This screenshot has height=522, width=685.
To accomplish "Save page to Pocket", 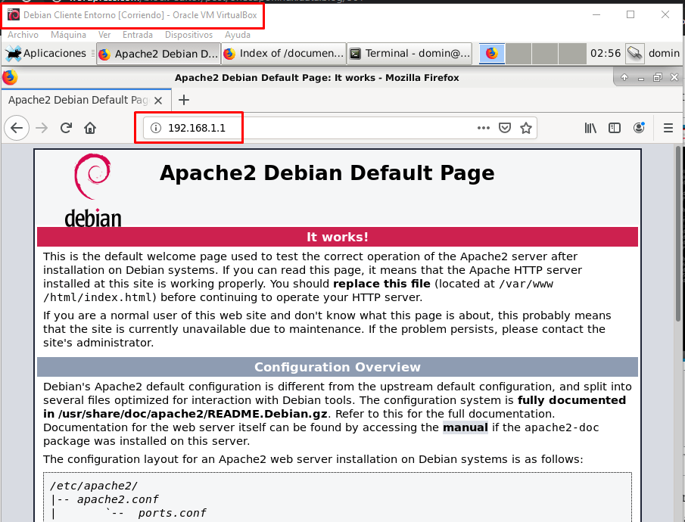I will click(x=505, y=128).
